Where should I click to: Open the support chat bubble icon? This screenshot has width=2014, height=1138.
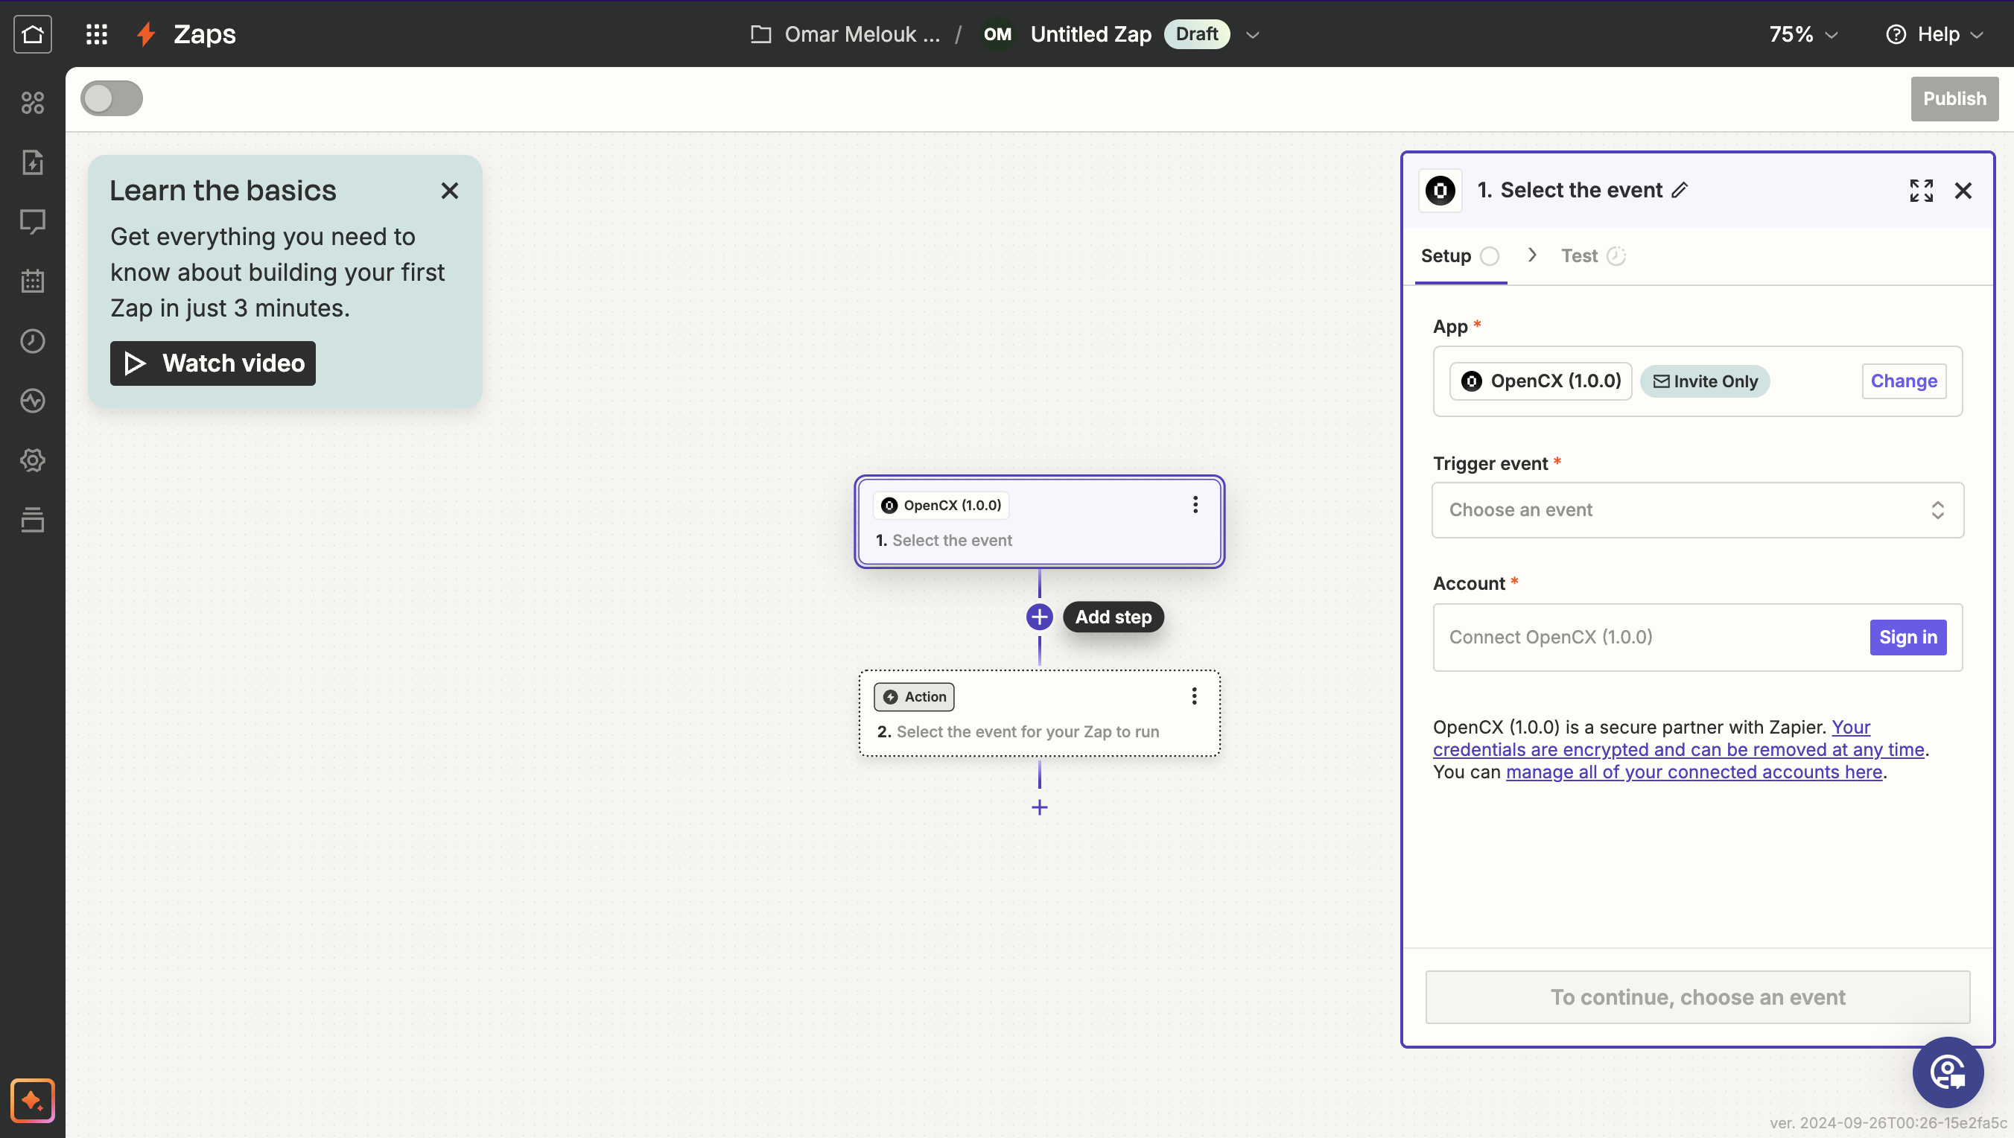pos(1947,1072)
